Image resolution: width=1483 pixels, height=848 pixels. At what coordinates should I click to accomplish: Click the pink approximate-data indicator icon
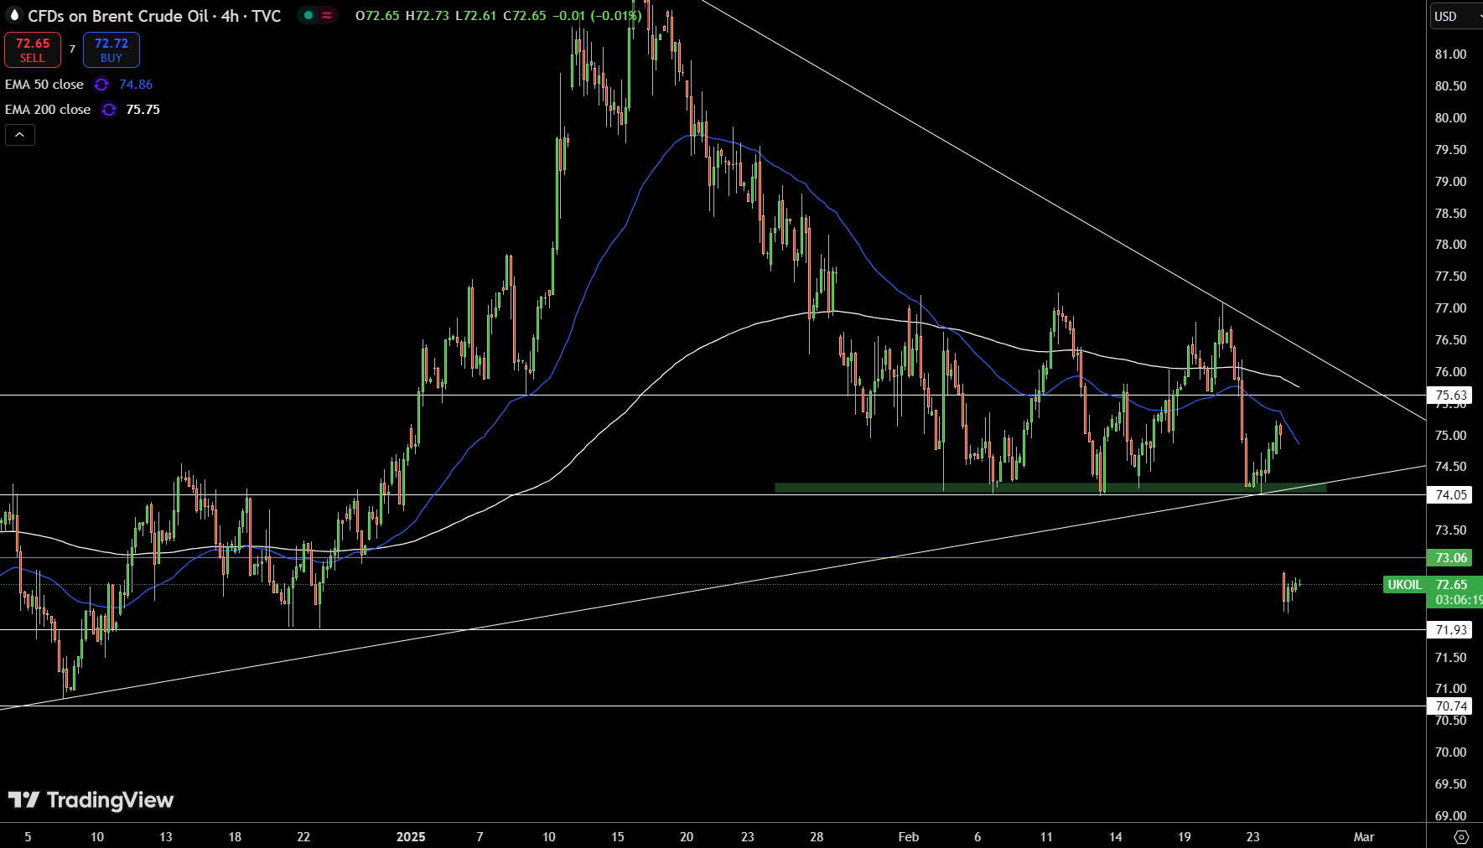click(x=327, y=15)
